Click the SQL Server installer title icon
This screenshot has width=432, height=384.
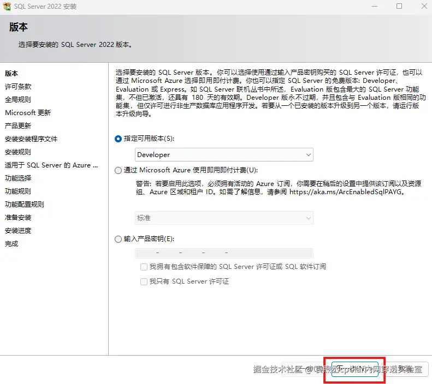(x=7, y=6)
